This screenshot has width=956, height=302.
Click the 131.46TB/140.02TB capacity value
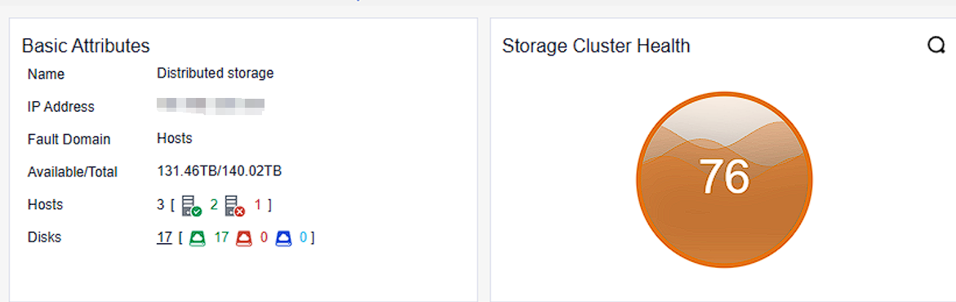coord(219,171)
